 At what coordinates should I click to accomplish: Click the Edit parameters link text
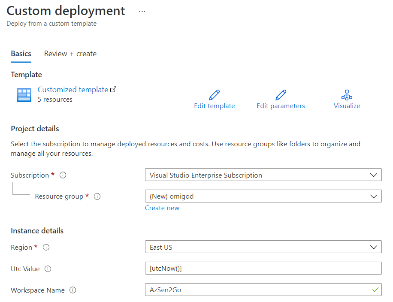[281, 106]
